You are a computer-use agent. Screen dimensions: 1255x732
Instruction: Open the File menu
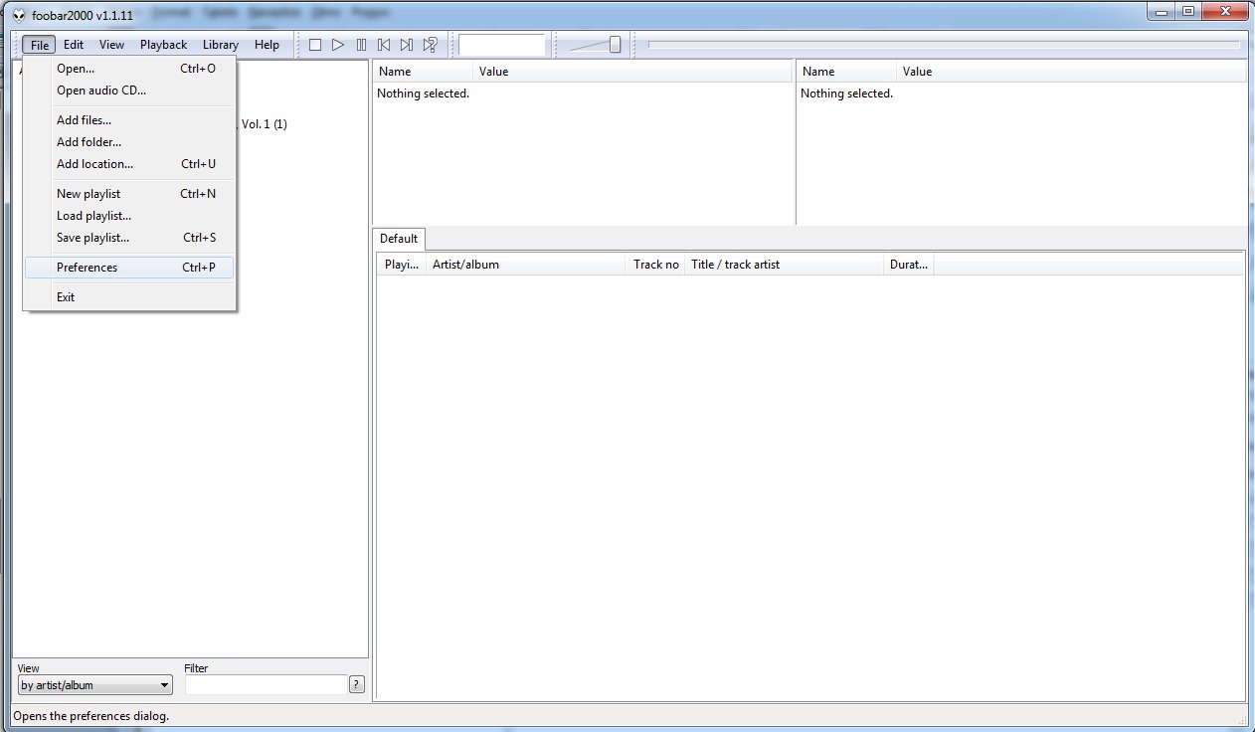tap(40, 45)
